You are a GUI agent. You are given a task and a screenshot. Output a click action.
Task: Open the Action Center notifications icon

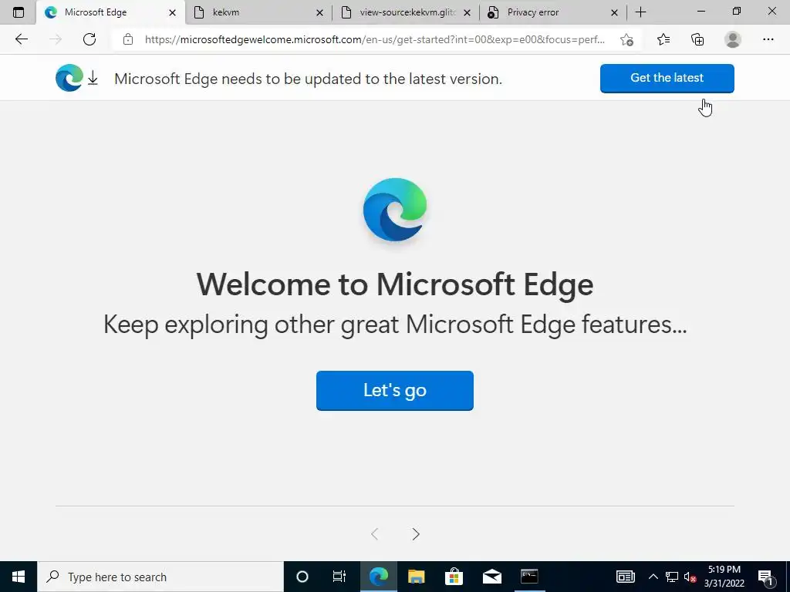(x=766, y=577)
